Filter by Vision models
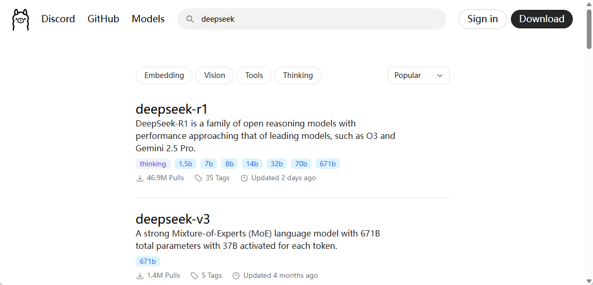 click(214, 75)
